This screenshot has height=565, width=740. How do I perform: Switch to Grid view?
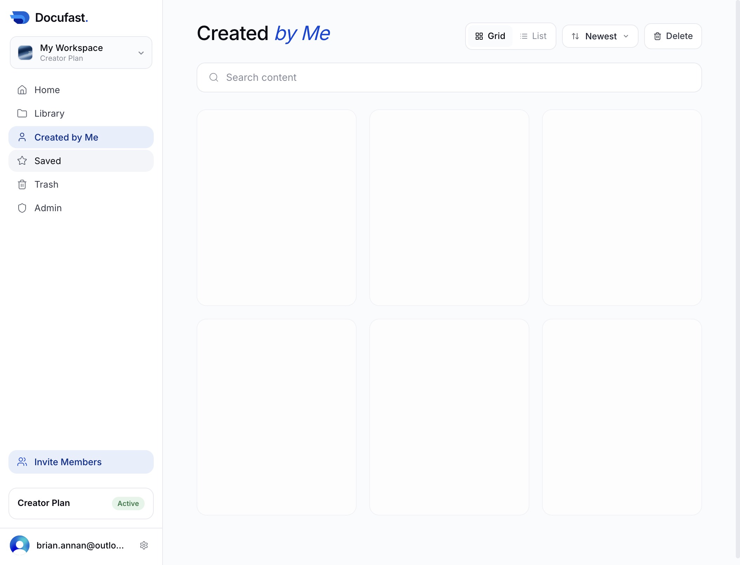point(490,36)
